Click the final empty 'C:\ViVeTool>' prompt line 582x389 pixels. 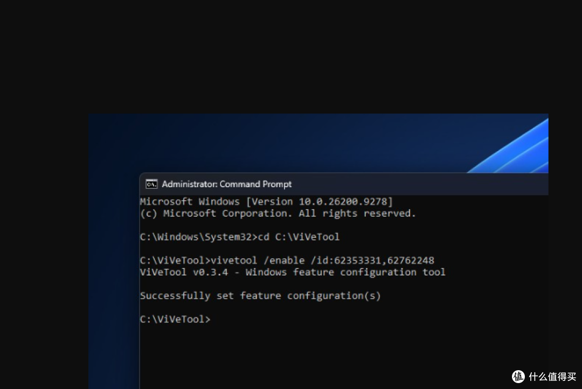(x=175, y=320)
